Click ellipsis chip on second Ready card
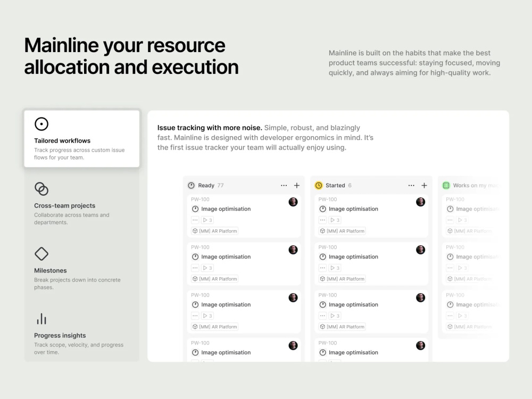The width and height of the screenshot is (532, 399). (x=195, y=268)
